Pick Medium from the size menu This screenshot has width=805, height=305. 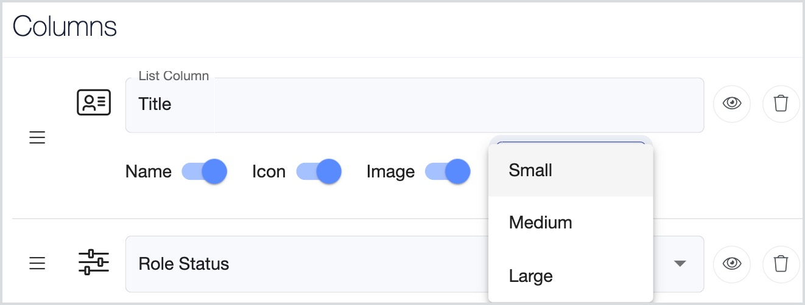(x=571, y=222)
